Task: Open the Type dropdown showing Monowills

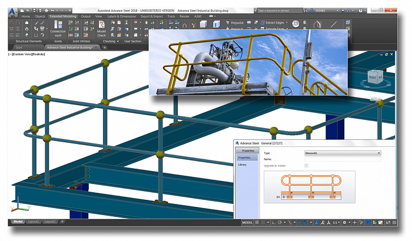Action: (343, 153)
